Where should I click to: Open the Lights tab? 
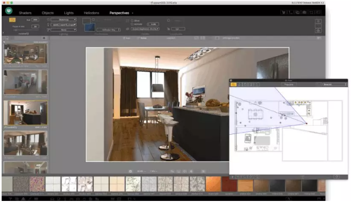(x=69, y=13)
